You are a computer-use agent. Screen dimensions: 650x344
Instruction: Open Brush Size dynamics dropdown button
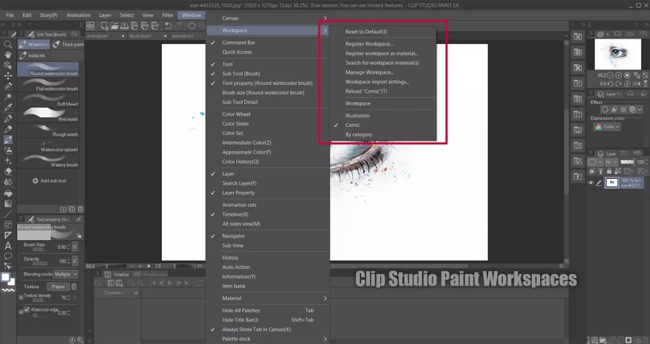click(75, 247)
